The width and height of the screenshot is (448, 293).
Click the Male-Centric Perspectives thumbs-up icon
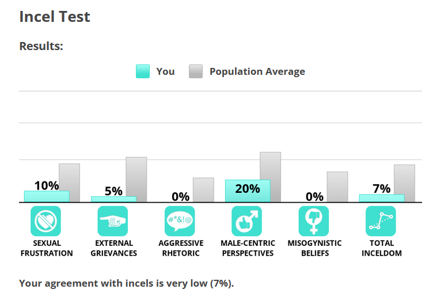click(247, 221)
